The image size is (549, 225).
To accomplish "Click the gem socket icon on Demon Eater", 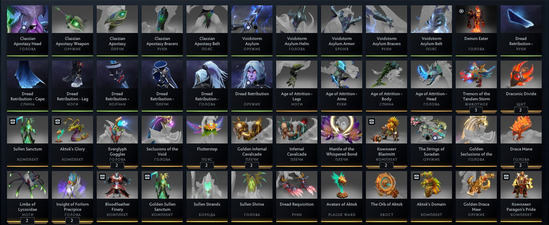I will pyautogui.click(x=461, y=11).
